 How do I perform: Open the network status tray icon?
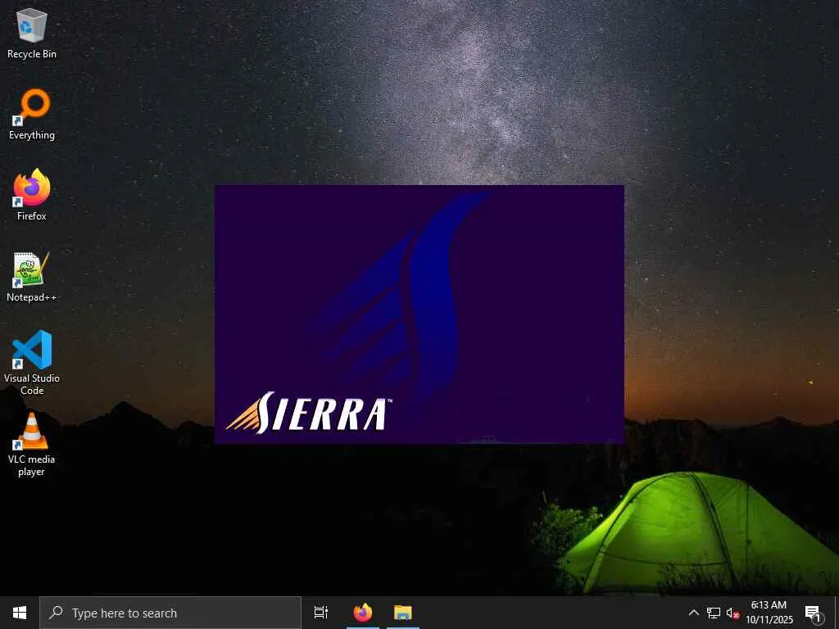[714, 613]
